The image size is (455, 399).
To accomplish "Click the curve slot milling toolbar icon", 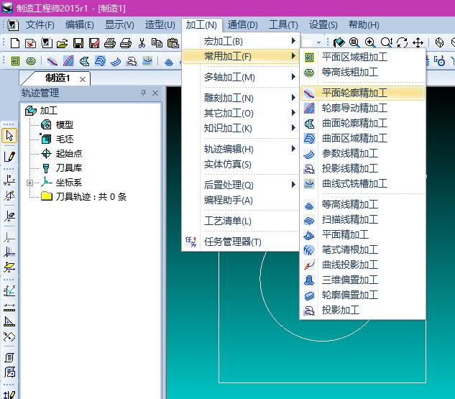I will 147,61.
